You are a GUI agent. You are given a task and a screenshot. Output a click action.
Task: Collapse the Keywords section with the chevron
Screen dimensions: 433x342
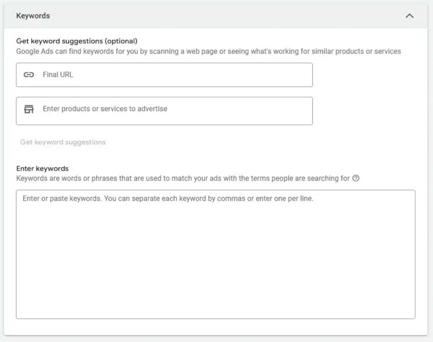point(409,16)
